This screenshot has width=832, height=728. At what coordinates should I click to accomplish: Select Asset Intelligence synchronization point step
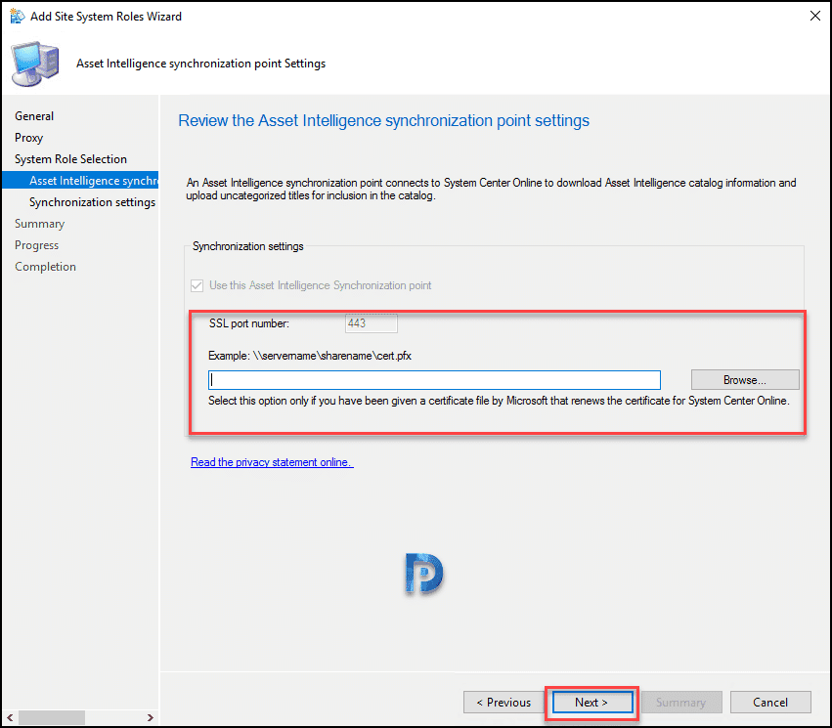point(80,181)
